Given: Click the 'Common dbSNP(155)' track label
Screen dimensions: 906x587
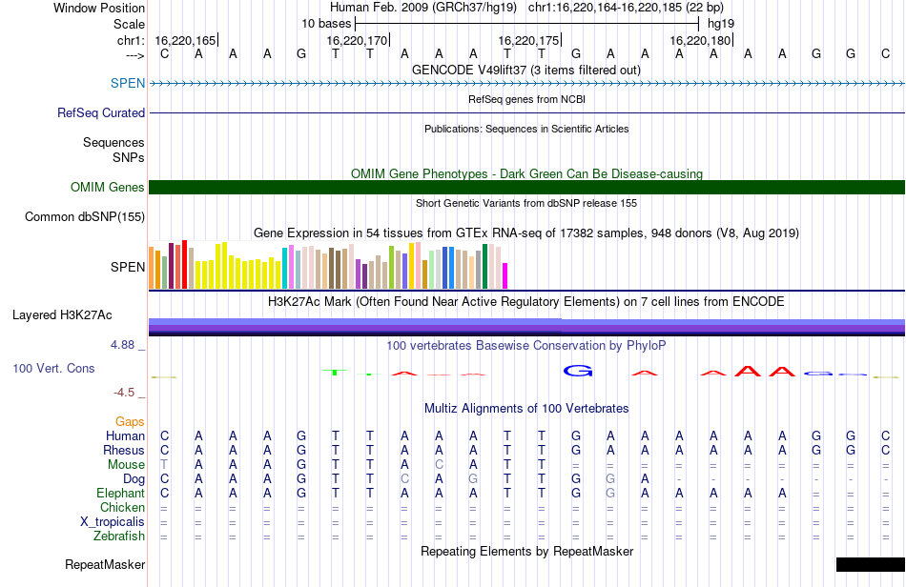Looking at the screenshot, I should click(x=85, y=217).
